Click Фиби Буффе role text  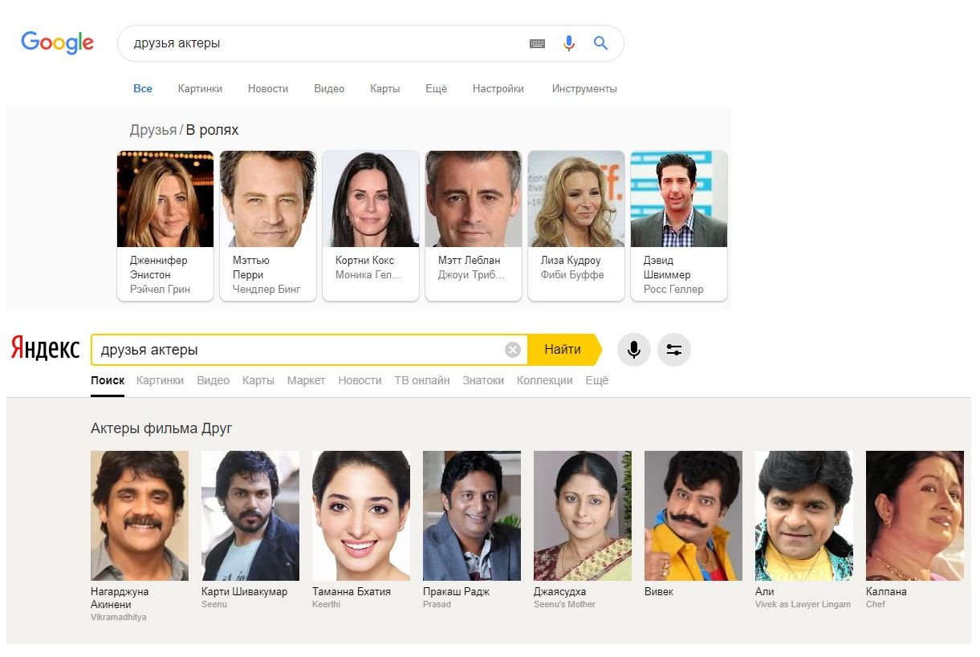(572, 274)
